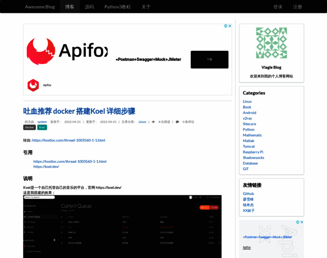Click the 0条评论 comments count
The height and width of the screenshot is (258, 327).
click(188, 122)
